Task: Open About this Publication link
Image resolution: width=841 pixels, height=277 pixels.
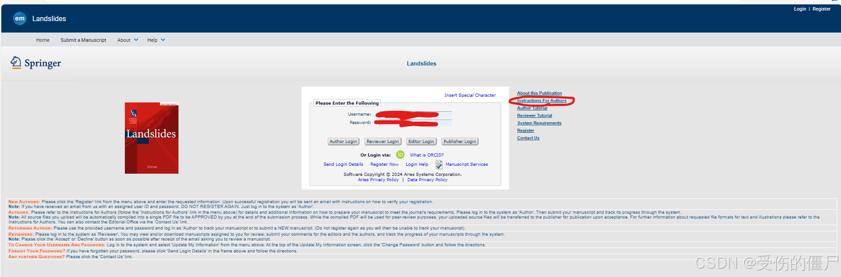Action: [539, 93]
